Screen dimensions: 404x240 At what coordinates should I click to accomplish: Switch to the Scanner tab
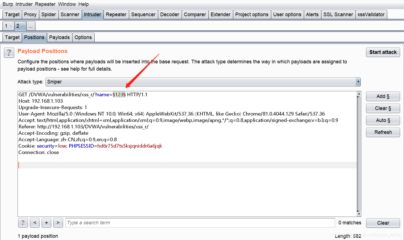pos(70,15)
